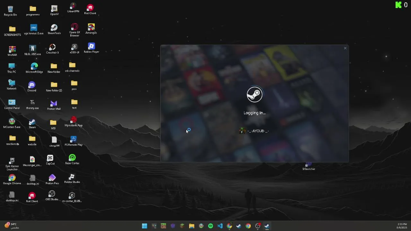
Task: Launch Discord from the desktop
Action: pyautogui.click(x=31, y=87)
